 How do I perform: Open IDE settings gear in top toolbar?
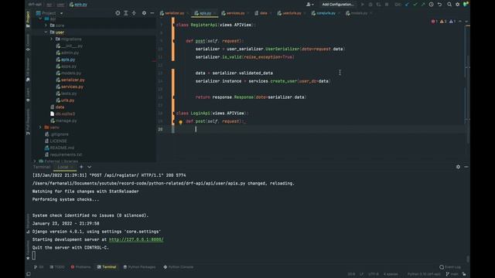pyautogui.click(x=457, y=5)
